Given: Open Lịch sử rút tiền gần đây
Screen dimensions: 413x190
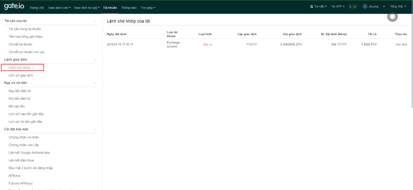Looking at the screenshot, I should (x=25, y=122).
